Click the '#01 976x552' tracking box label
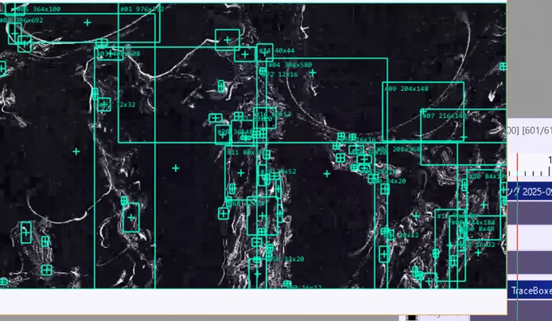Screen dimensions: 552x321 point(142,9)
